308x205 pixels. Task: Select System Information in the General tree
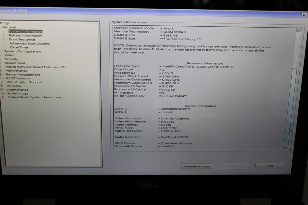click(x=26, y=31)
